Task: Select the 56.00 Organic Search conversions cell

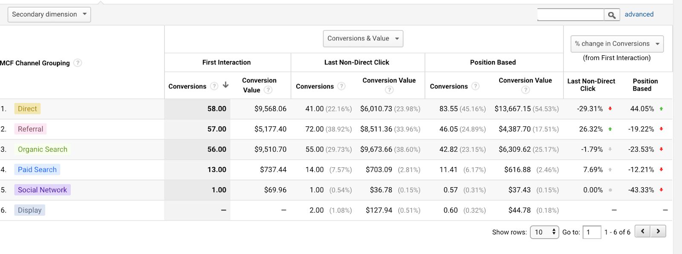Action: click(217, 149)
